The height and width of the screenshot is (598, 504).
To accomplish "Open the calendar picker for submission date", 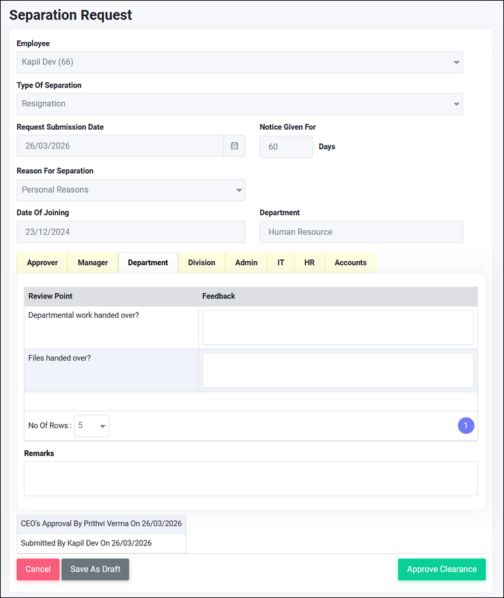I will pos(234,146).
